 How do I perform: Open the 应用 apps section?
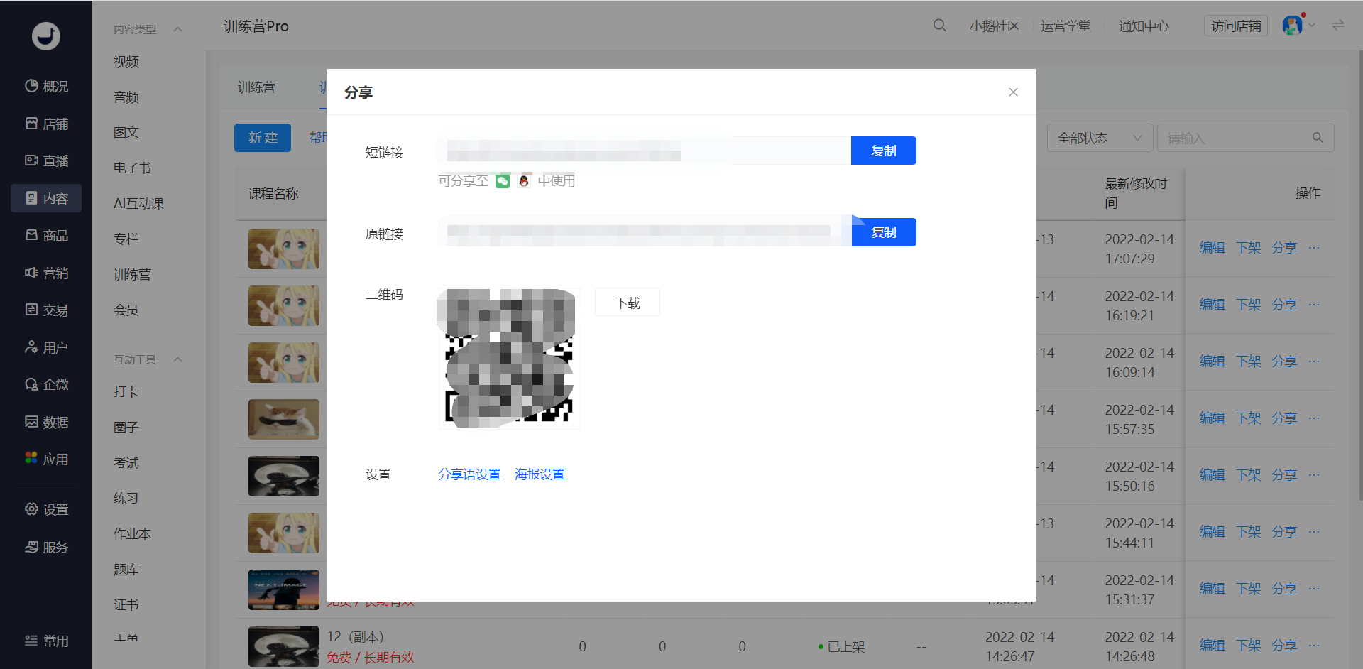(46, 459)
